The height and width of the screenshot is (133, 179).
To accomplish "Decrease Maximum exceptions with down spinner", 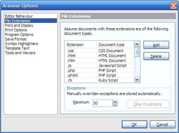I will (115, 105).
